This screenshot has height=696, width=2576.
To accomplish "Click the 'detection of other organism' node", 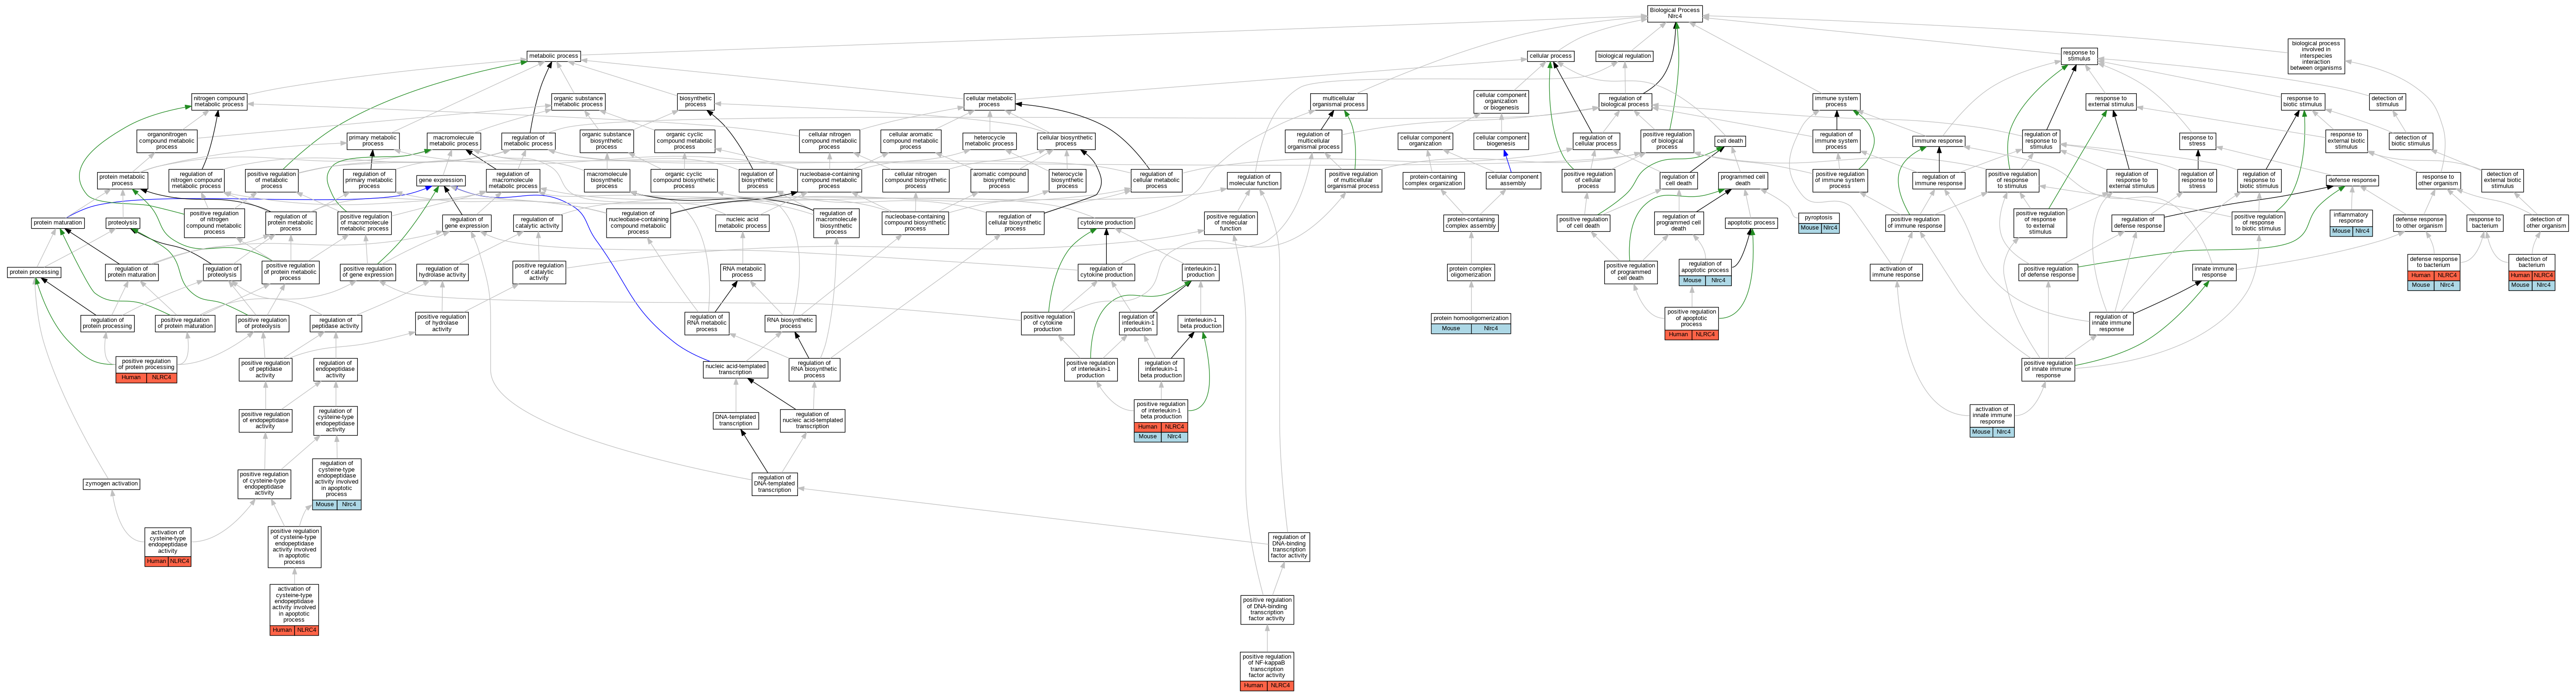I will coord(2545,223).
